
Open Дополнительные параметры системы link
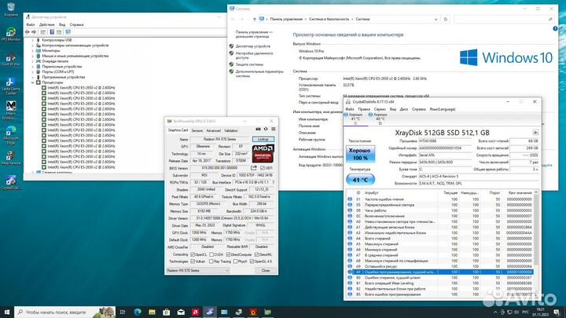[259, 74]
